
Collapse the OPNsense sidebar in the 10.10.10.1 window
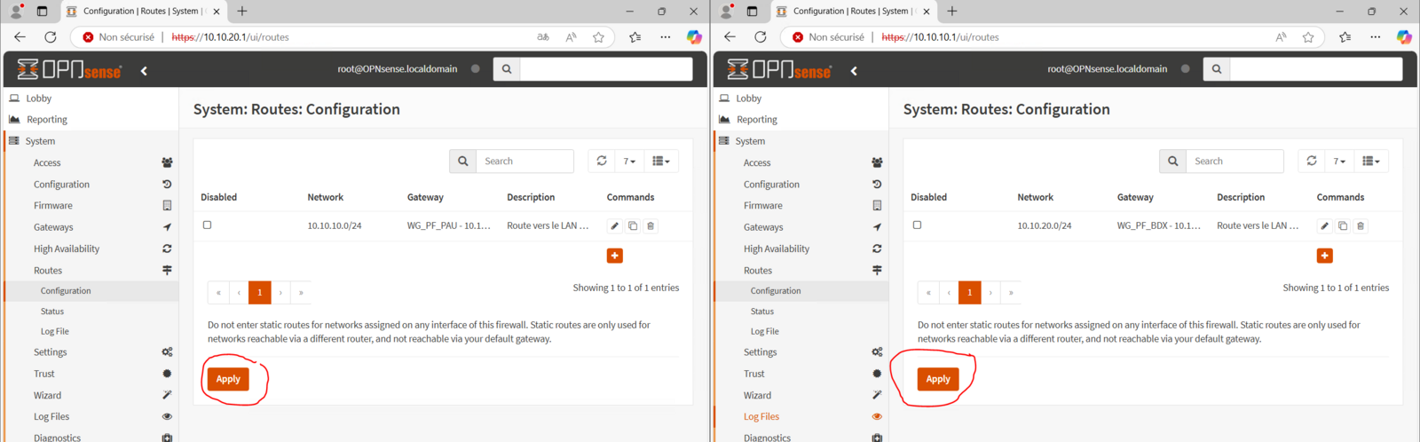(x=854, y=70)
